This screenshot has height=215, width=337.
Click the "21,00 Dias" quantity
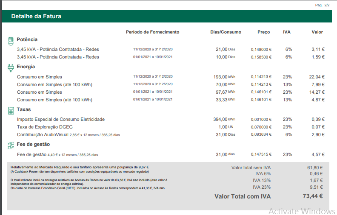pos(226,49)
